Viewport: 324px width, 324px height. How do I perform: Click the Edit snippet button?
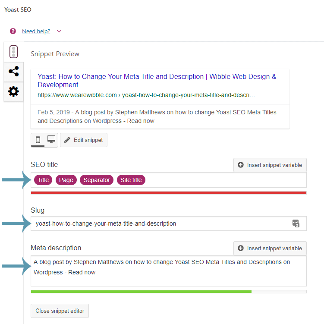pyautogui.click(x=83, y=140)
